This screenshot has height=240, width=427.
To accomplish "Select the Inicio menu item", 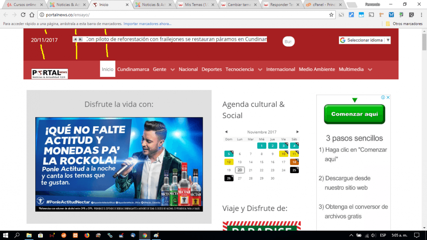I will point(108,69).
